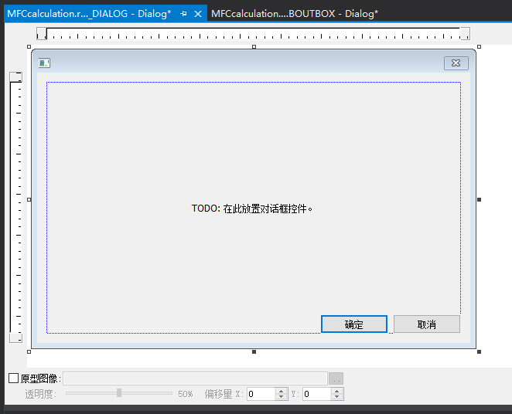Click the prototype image path field
This screenshot has height=414, width=512.
(195, 378)
